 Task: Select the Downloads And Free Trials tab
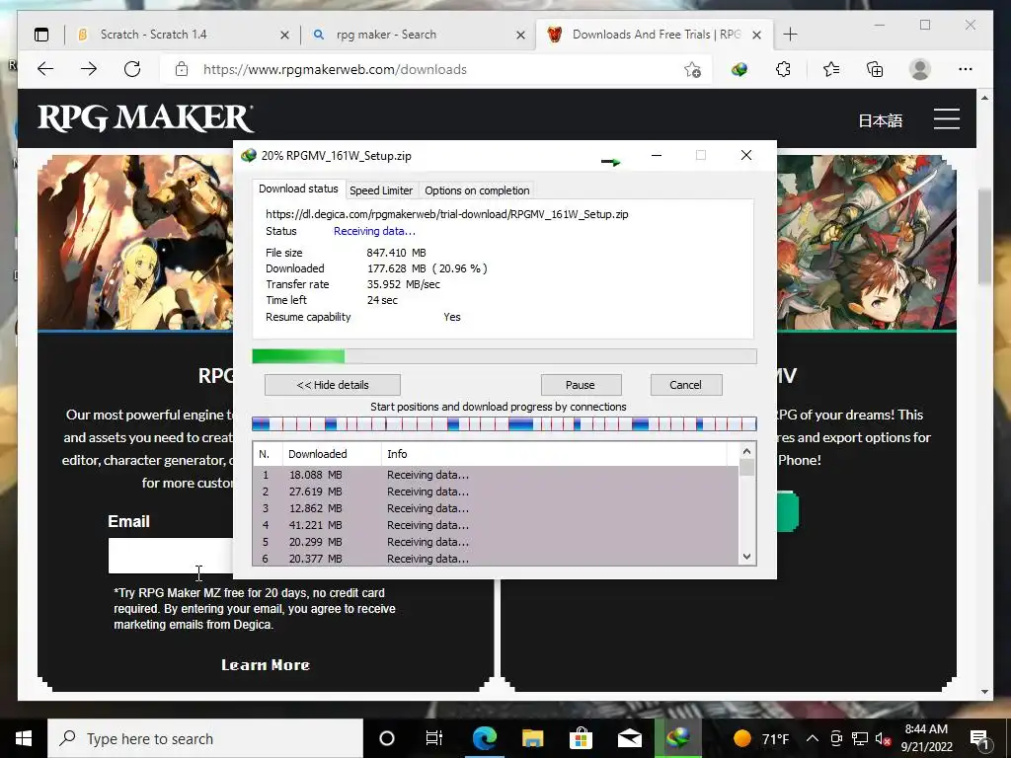[654, 35]
